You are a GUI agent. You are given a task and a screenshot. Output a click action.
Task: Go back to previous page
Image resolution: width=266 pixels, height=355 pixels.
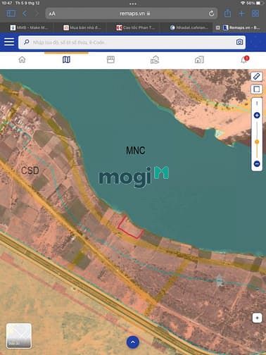(25, 13)
